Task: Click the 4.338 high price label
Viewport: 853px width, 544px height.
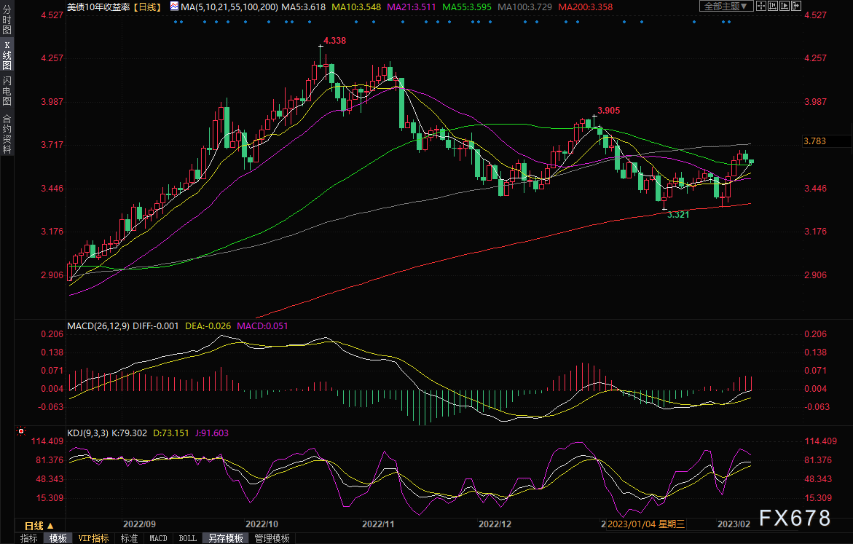Action: (334, 40)
